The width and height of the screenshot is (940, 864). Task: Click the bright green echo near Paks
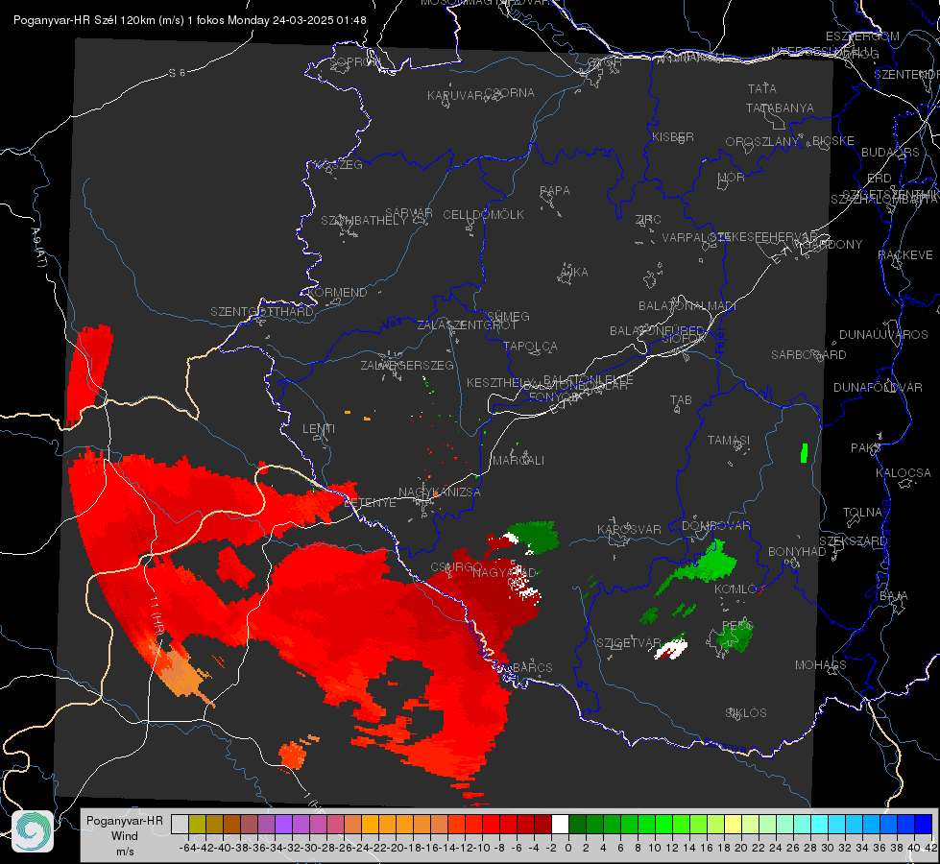[804, 453]
